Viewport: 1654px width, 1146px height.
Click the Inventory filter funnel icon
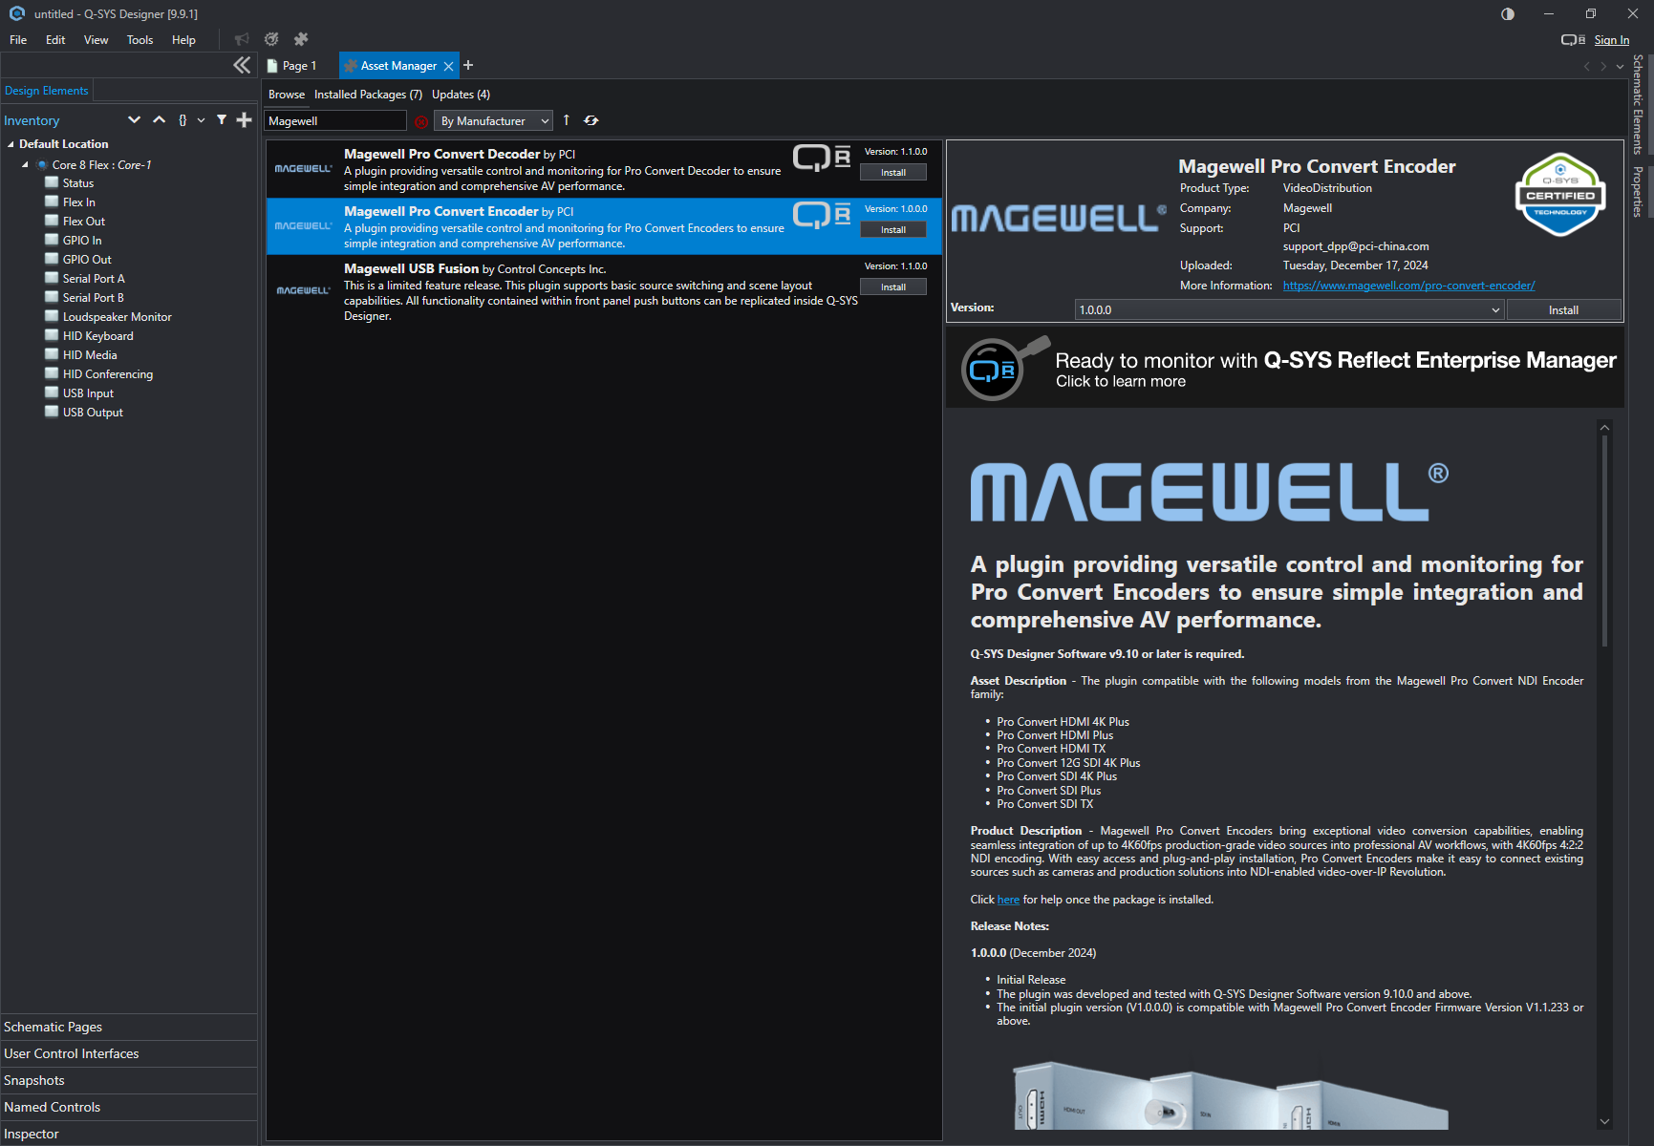tap(222, 120)
